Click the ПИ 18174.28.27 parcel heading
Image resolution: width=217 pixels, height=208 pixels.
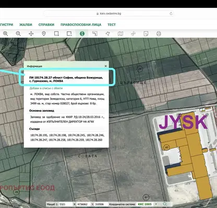66,79
